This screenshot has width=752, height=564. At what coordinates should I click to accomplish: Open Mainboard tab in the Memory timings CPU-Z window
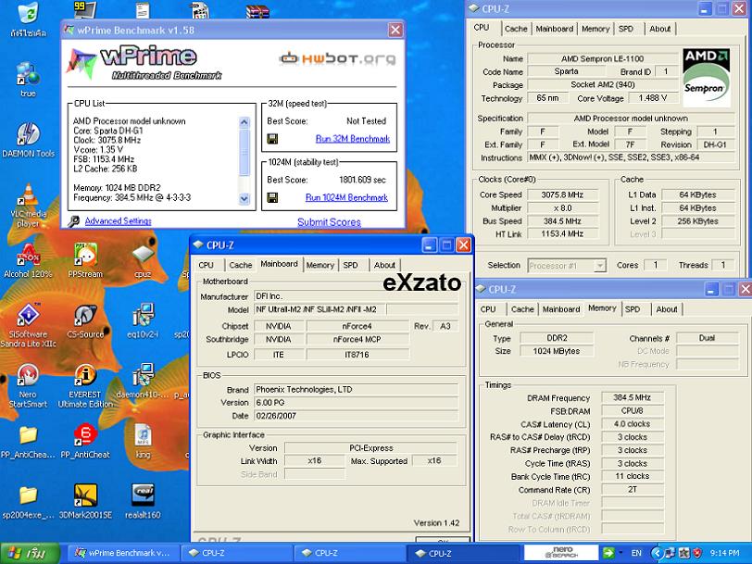(x=560, y=309)
